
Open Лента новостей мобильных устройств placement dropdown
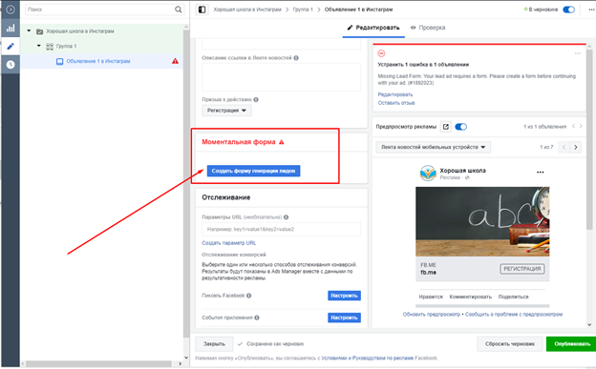(434, 147)
